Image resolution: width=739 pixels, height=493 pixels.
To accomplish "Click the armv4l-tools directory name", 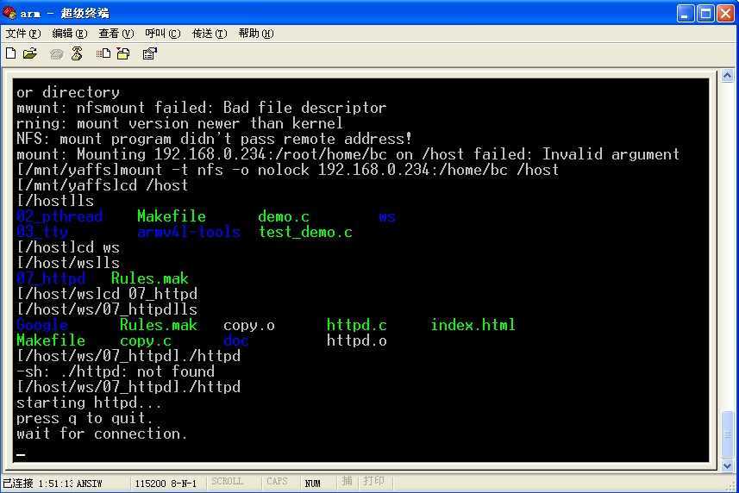I will (189, 232).
